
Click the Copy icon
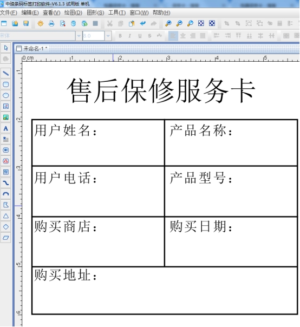[x=121, y=23]
